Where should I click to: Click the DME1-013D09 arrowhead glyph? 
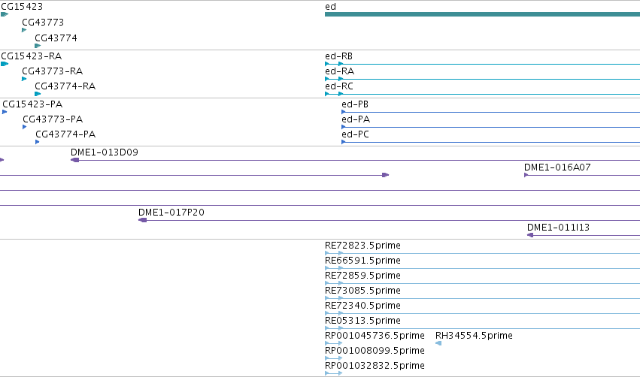pyautogui.click(x=74, y=160)
